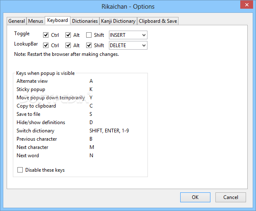Click the Next character label
The height and width of the screenshot is (211, 256).
tap(32, 147)
